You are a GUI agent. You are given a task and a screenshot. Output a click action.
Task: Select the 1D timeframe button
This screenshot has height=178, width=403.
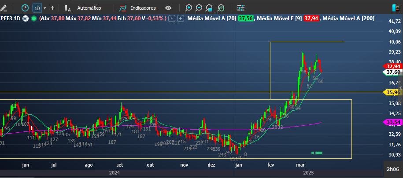point(37,8)
